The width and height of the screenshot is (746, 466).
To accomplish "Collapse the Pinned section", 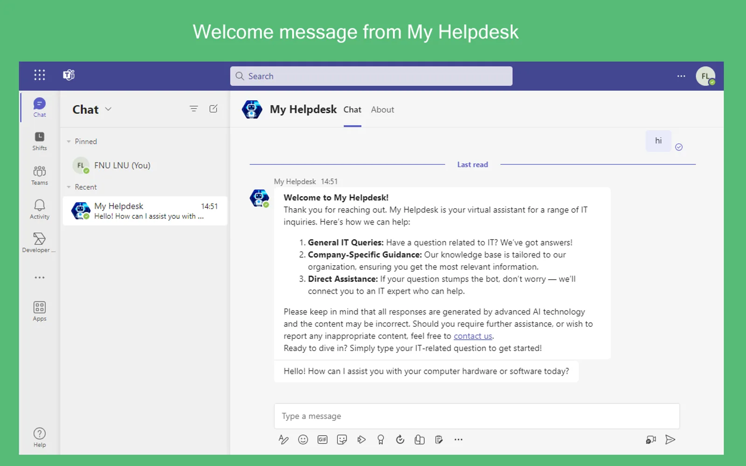I will click(x=69, y=142).
